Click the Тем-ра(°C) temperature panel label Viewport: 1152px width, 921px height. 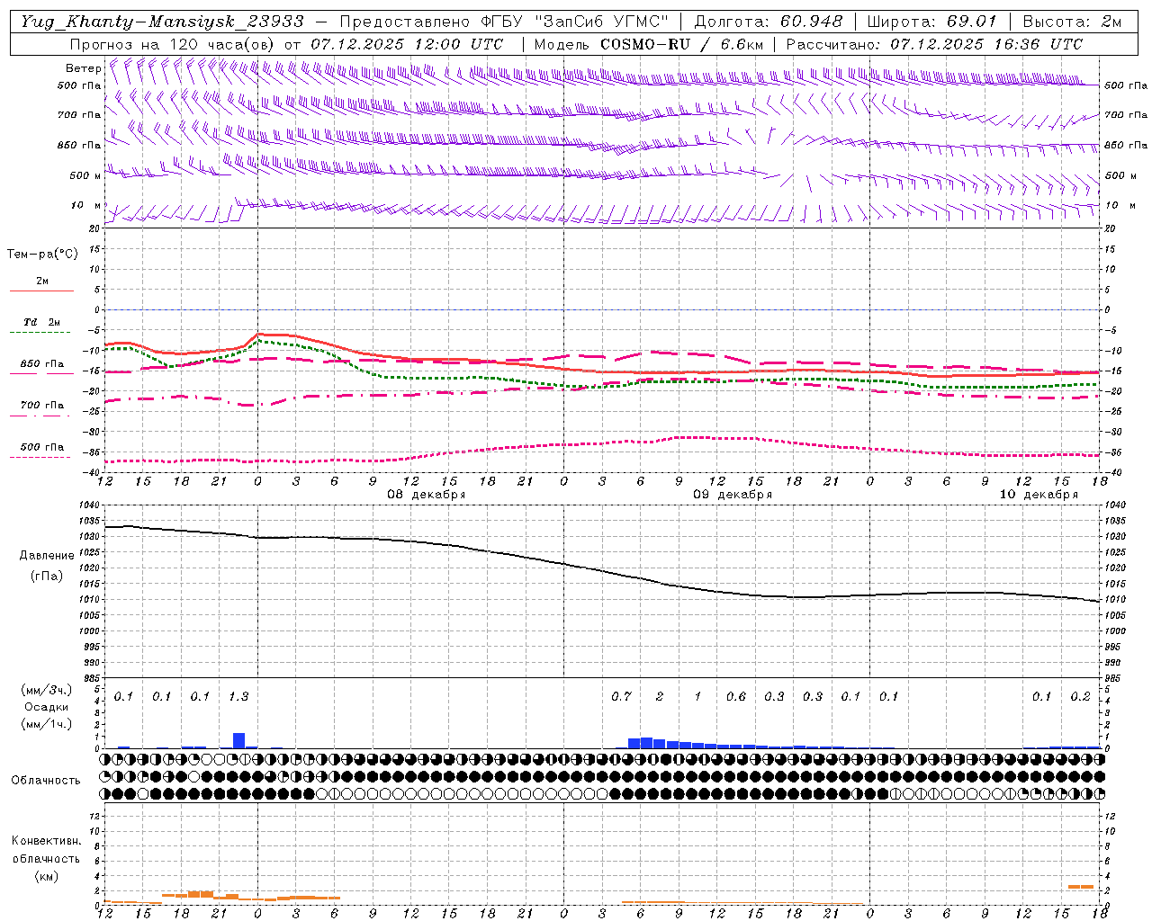(42, 254)
